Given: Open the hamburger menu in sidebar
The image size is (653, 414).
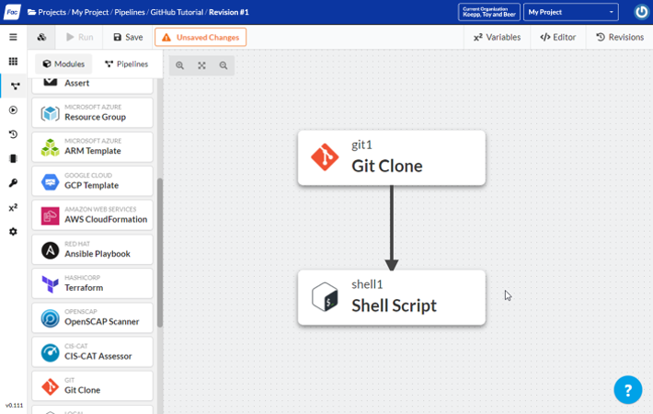Looking at the screenshot, I should tap(13, 38).
